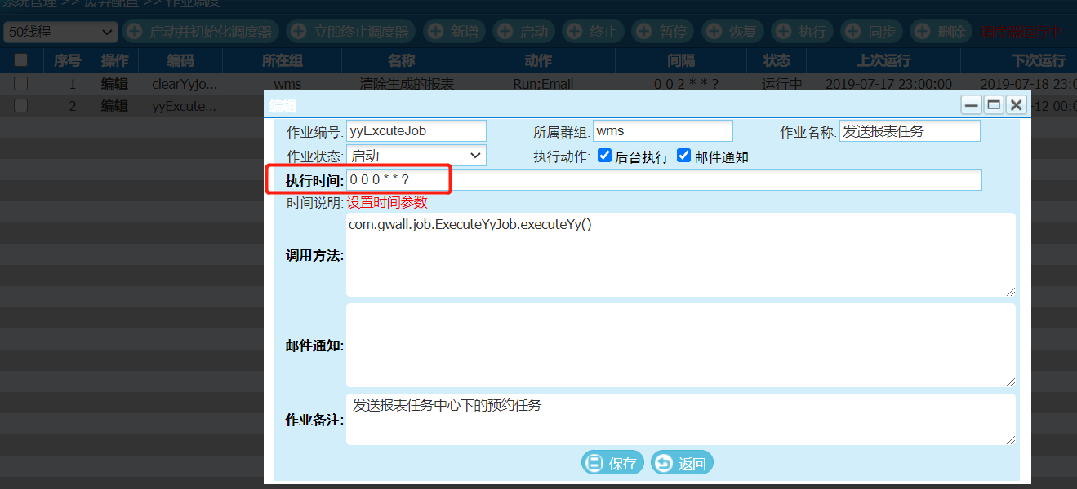Image resolution: width=1077 pixels, height=489 pixels.
Task: Click 立即终止调度器 to stop the scheduler
Action: coord(351,32)
